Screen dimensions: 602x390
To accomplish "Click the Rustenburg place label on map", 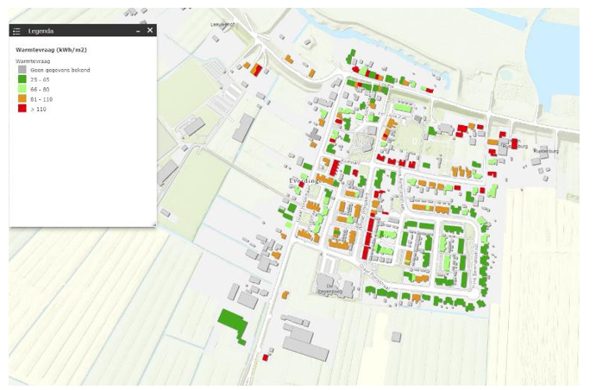I will pyautogui.click(x=547, y=150).
